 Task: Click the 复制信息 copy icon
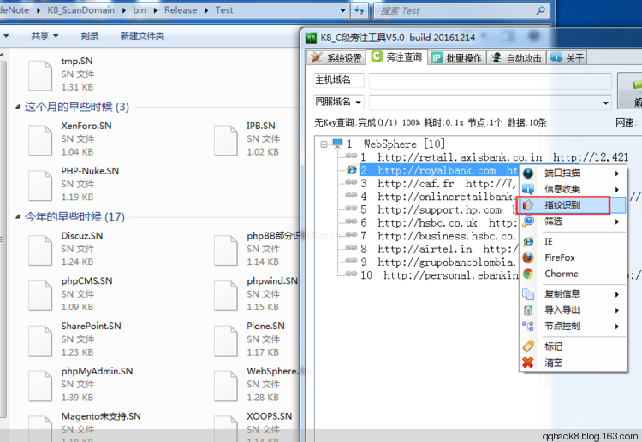point(528,294)
